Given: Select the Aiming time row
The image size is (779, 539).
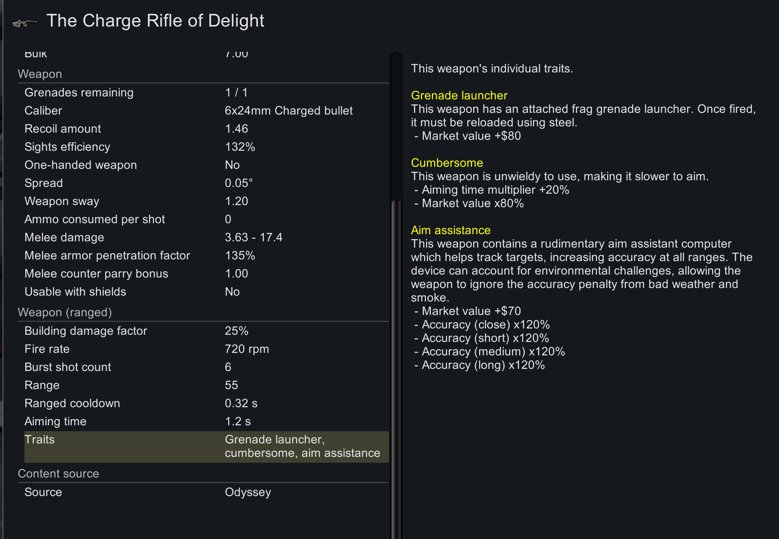Looking at the screenshot, I should tap(207, 422).
